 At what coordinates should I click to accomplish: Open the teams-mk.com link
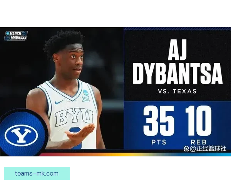[37, 173]
